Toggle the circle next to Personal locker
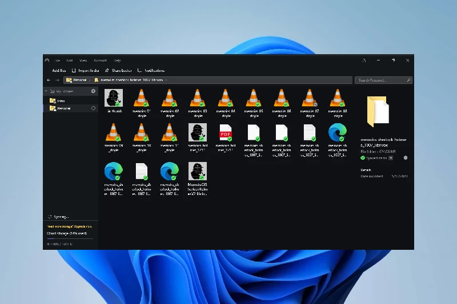457x304 pixels. click(94, 108)
